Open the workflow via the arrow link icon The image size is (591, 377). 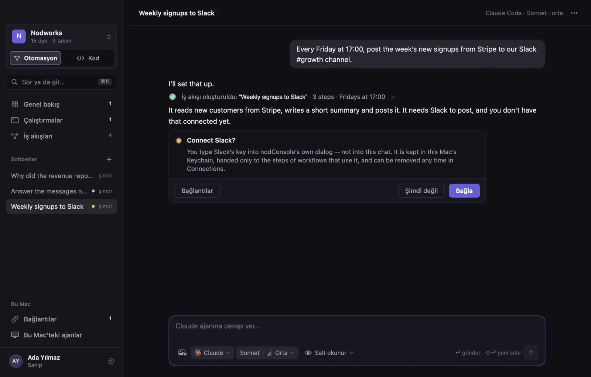point(393,97)
